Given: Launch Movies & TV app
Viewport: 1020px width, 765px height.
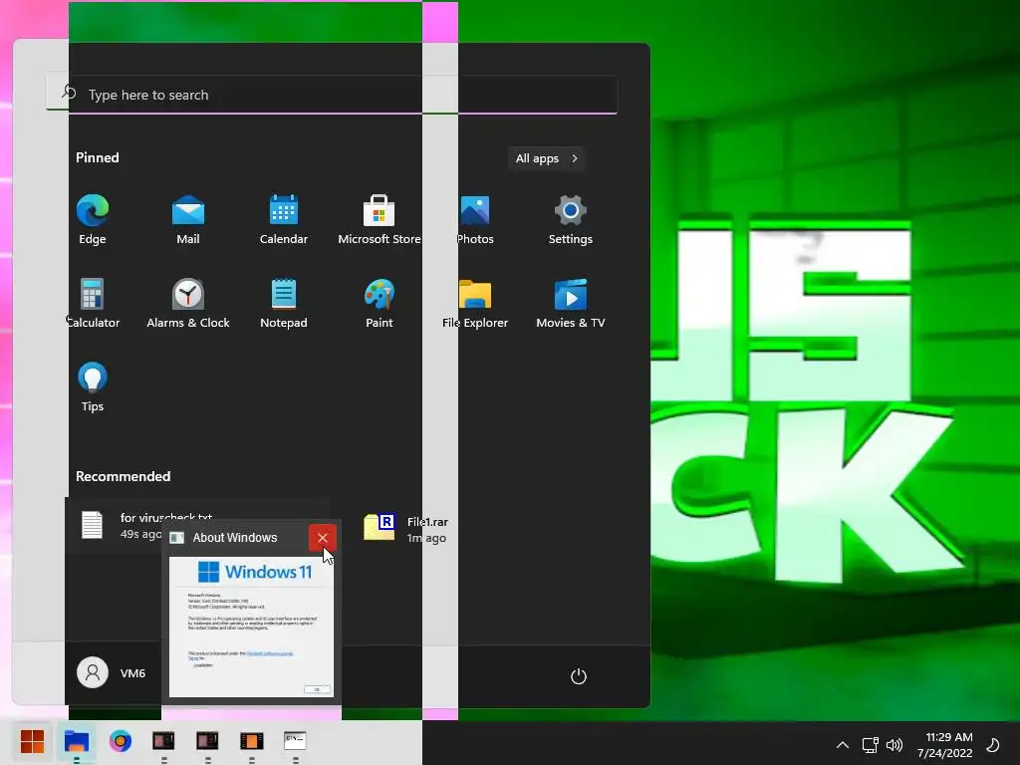Looking at the screenshot, I should (571, 303).
